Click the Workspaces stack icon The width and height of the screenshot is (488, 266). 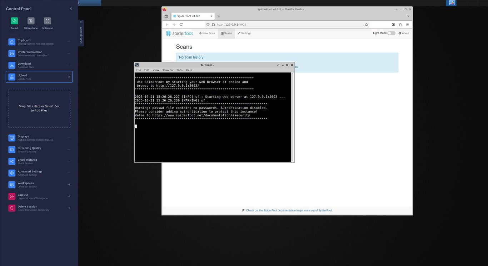click(x=12, y=185)
